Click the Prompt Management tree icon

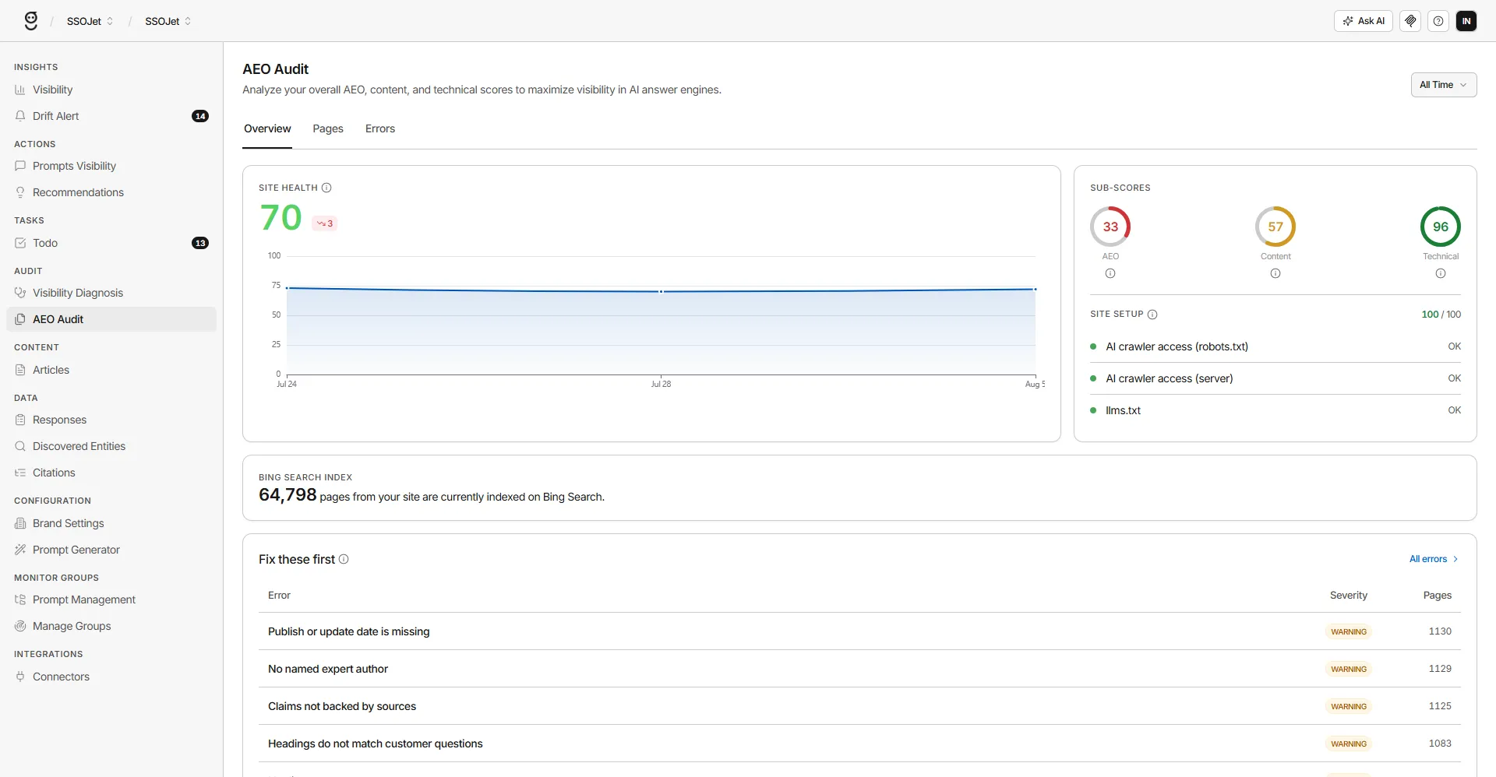20,599
